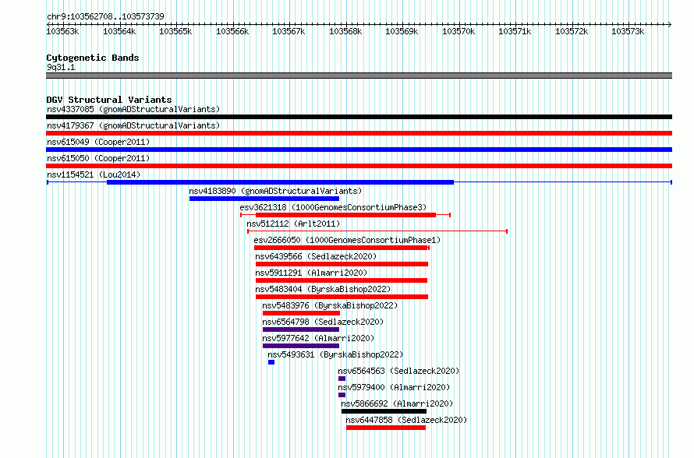Click the 103572k ruler position
This screenshot has width=694, height=458.
[x=572, y=31]
